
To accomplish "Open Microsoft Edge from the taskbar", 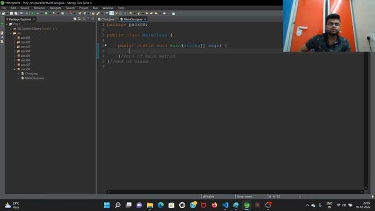I will (x=161, y=205).
